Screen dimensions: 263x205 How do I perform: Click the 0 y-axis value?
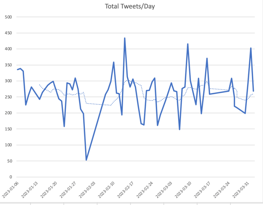point(10,177)
